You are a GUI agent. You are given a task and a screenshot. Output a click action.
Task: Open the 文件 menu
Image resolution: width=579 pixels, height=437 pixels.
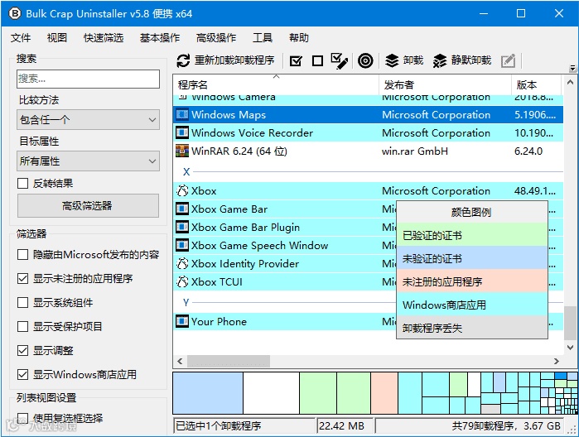click(x=21, y=37)
